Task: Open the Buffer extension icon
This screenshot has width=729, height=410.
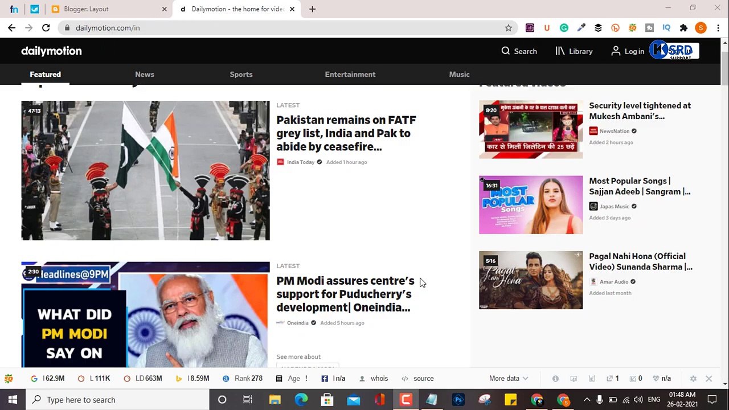Action: tap(598, 28)
